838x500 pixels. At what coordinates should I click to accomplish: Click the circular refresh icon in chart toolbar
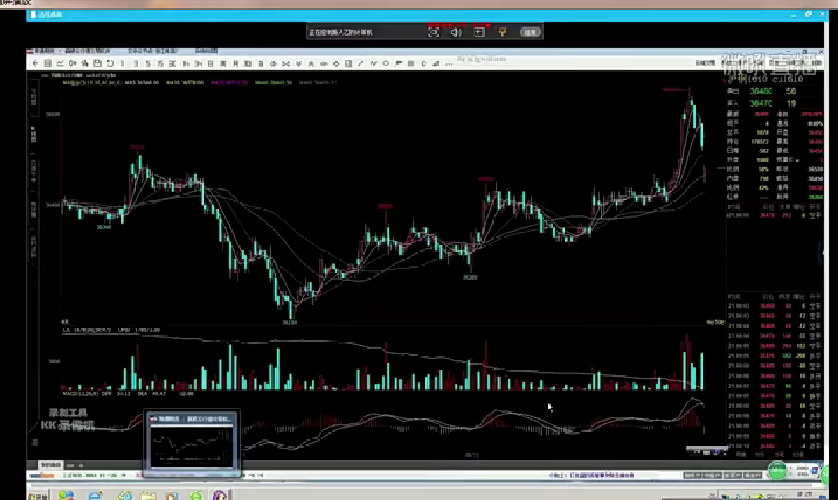[110, 63]
